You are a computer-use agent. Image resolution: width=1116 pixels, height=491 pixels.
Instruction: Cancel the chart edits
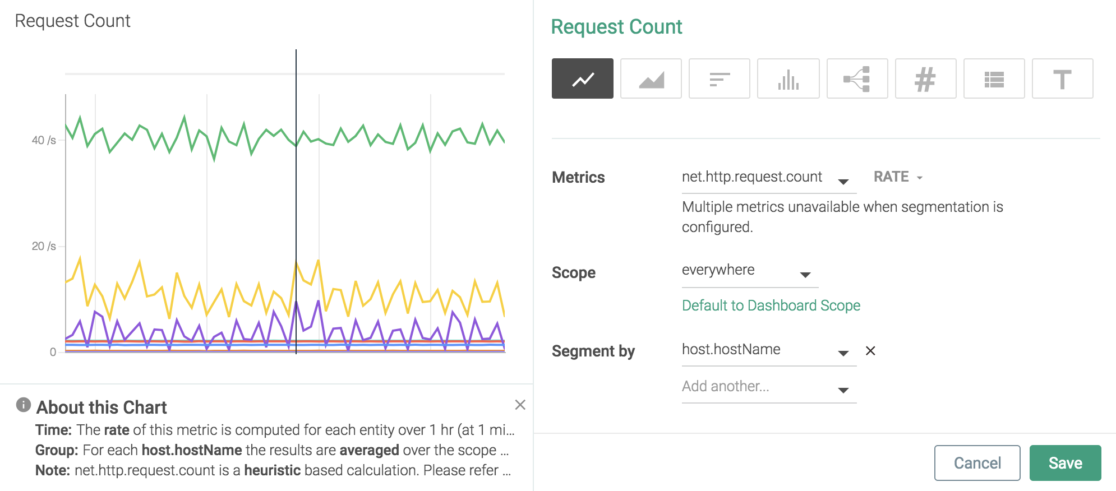tap(977, 463)
